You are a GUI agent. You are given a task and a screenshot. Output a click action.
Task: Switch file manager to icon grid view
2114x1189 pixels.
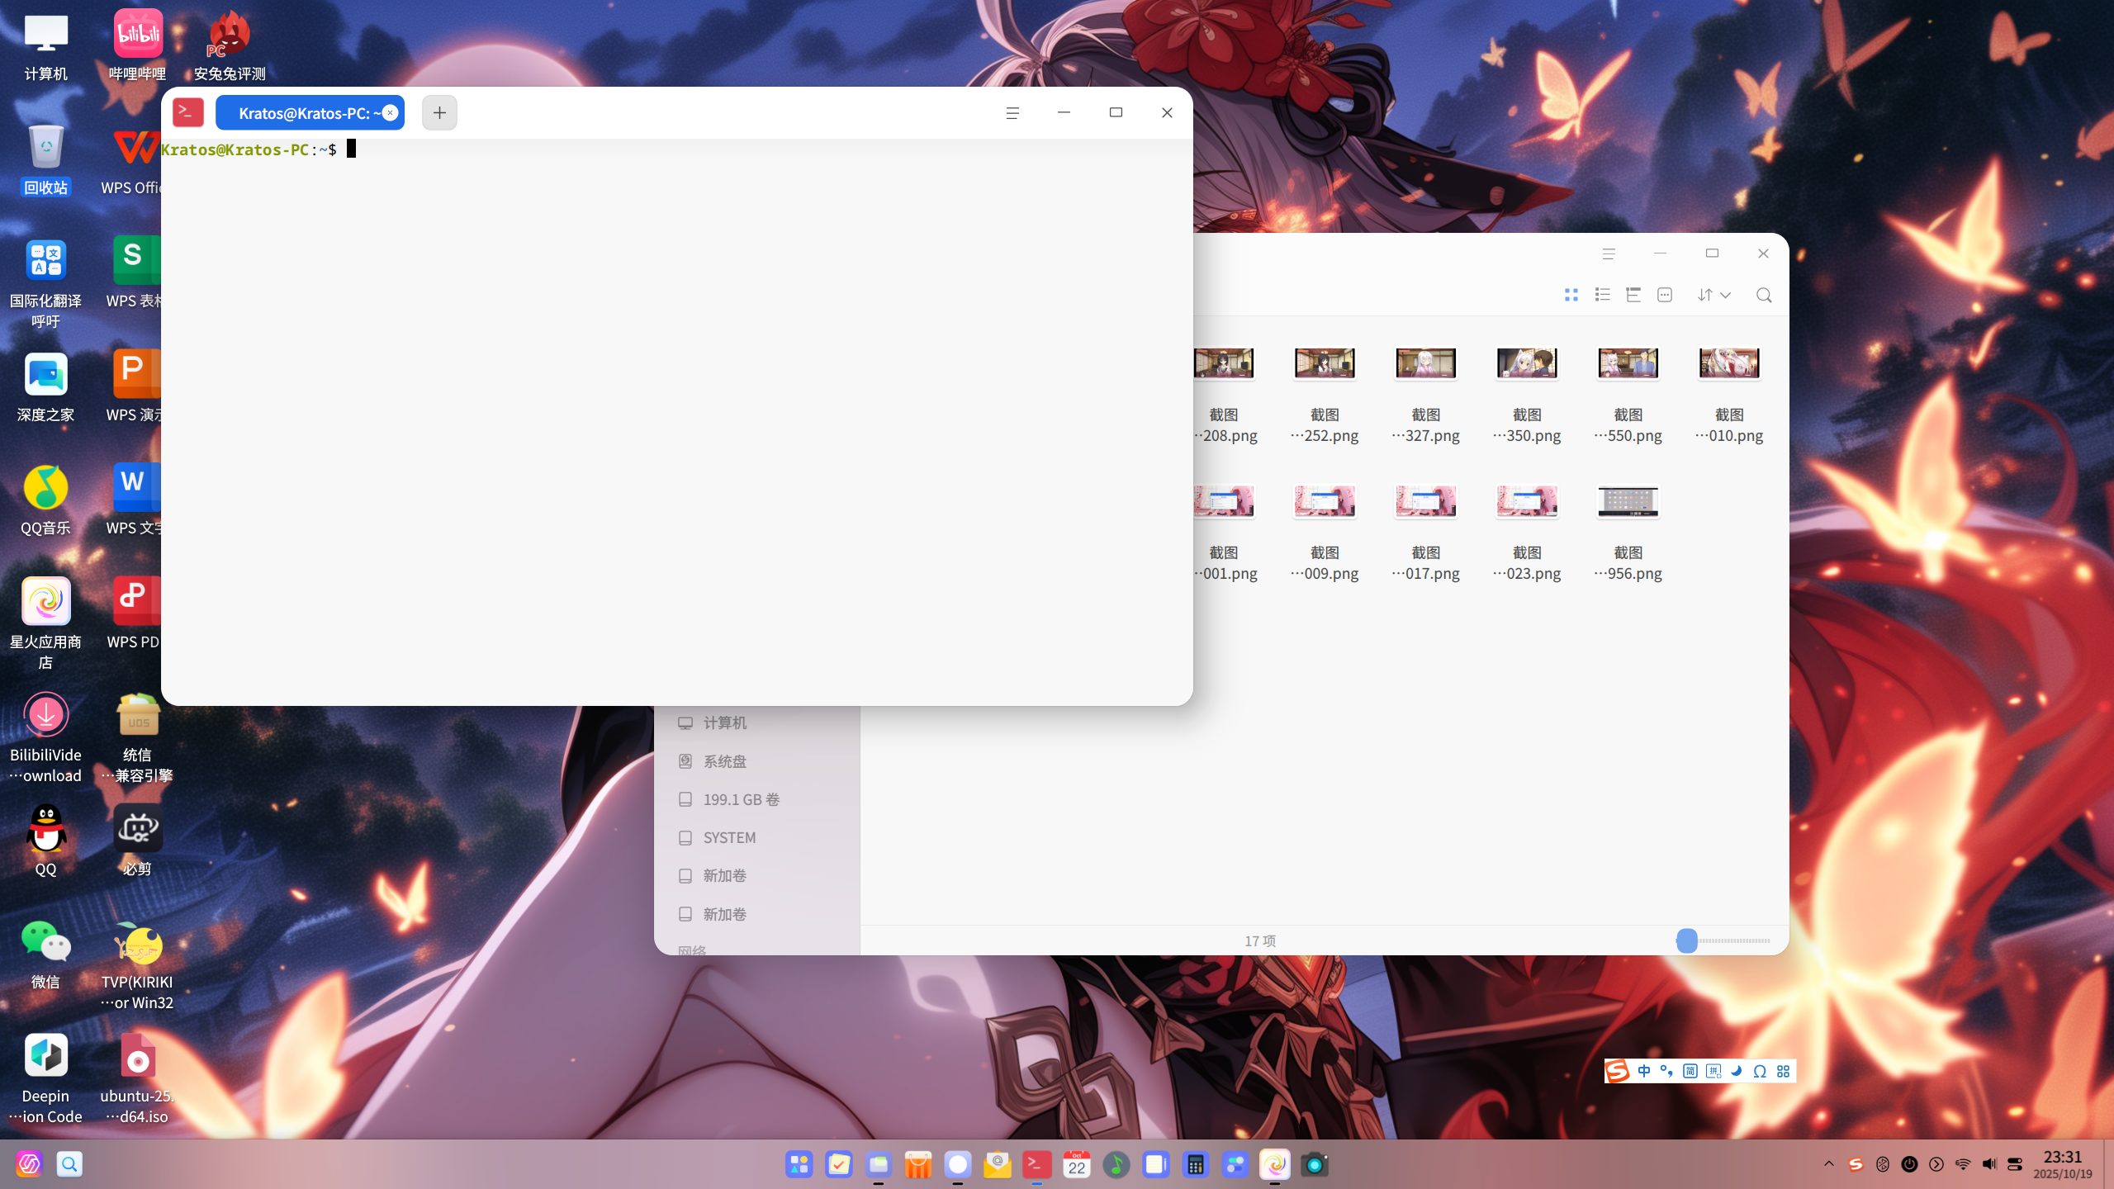tap(1571, 295)
